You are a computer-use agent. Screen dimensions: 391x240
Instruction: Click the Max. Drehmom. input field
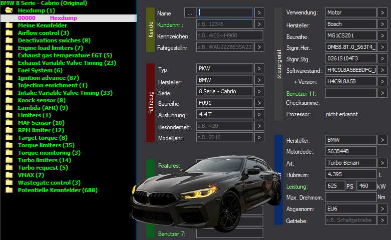(x=350, y=197)
